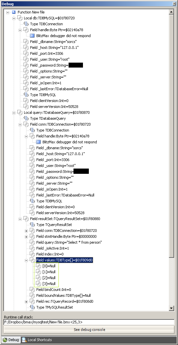Collapse the Local db:TDBMySQL node
Viewport: 178px width, 345px height.
14,18
